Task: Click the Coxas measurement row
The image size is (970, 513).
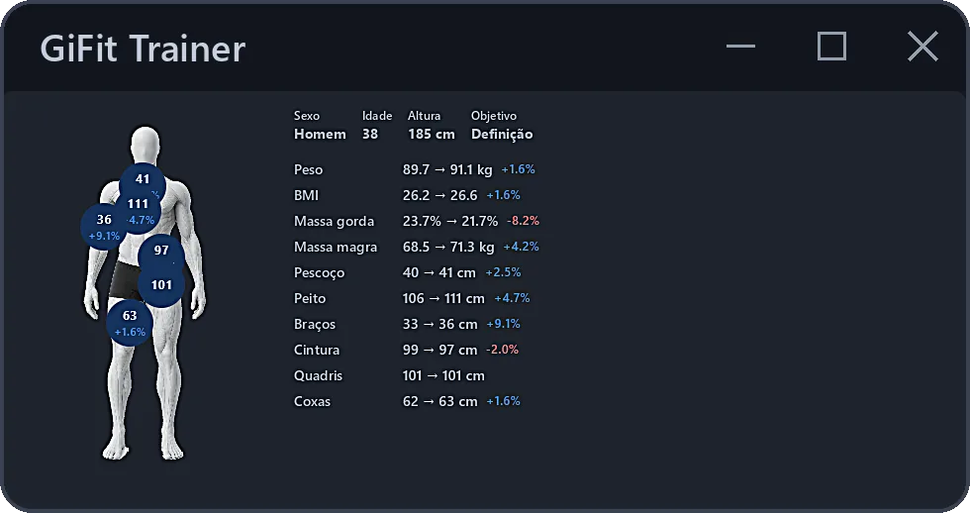Action: coord(407,401)
